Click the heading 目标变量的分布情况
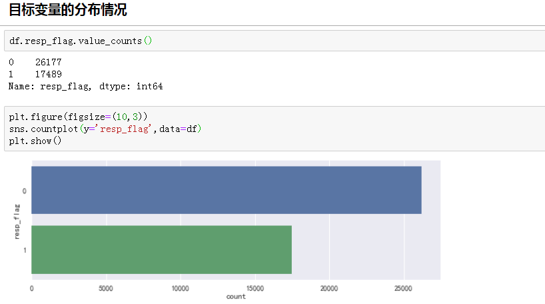Viewport: 545px width, 304px height. coord(68,10)
